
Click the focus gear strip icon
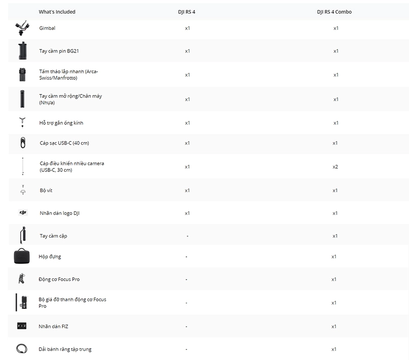pyautogui.click(x=22, y=349)
